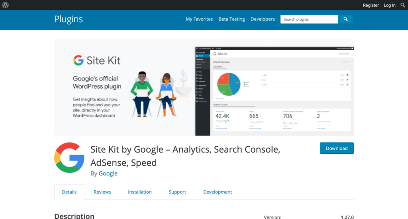The image size is (408, 219).
Task: Click the Plugins header title
Action: [x=69, y=19]
